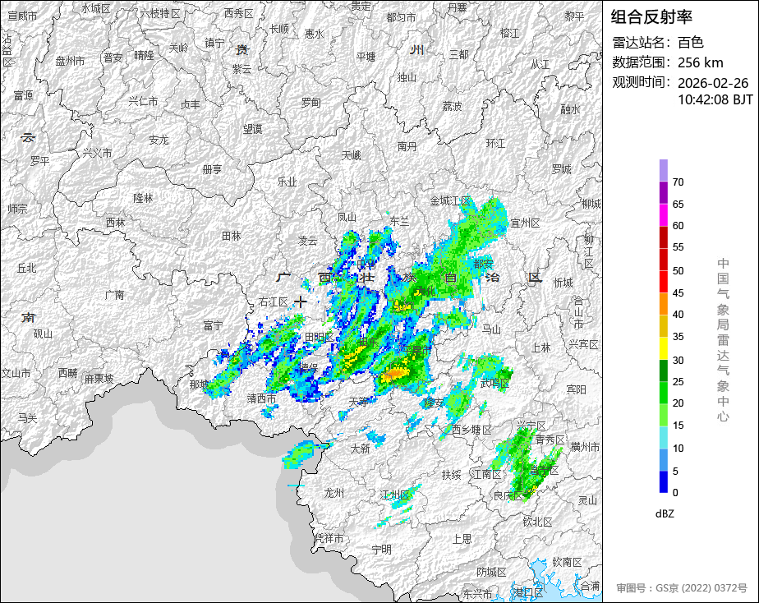759x603 pixels.
Task: Click the 富宁 map label
Action: pyautogui.click(x=213, y=325)
